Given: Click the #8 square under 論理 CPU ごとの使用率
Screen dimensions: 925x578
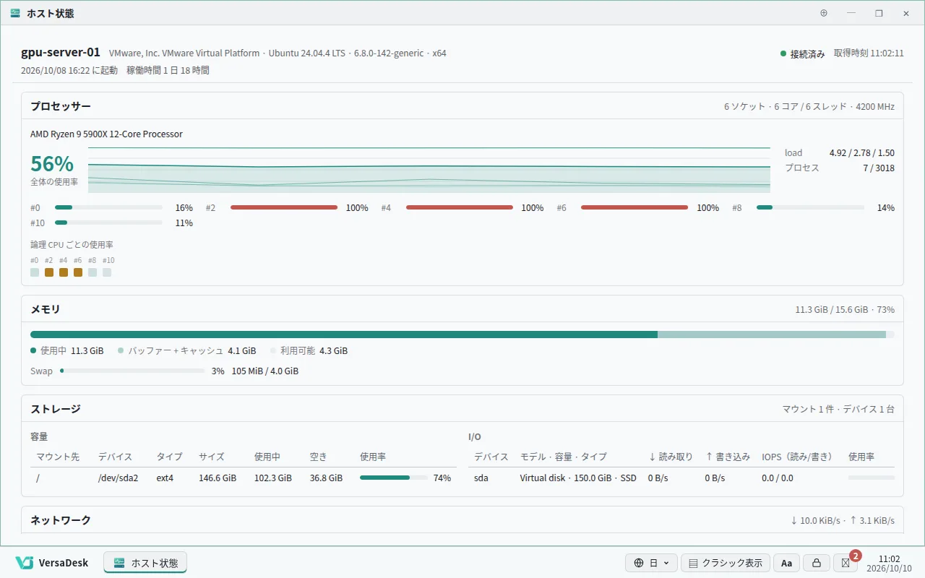Looking at the screenshot, I should click(x=92, y=272).
